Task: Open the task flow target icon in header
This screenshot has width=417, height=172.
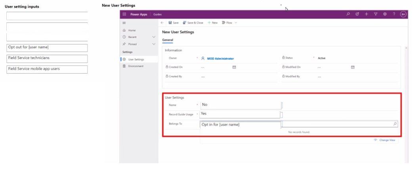Action: pos(357,14)
